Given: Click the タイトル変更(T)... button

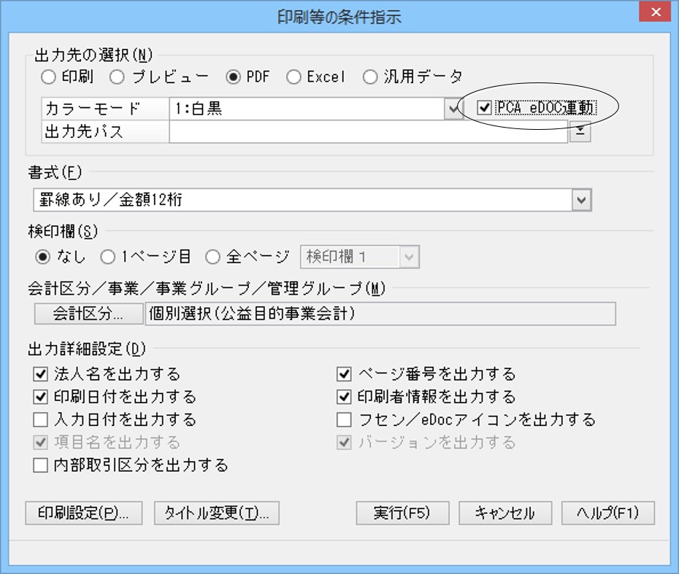Looking at the screenshot, I should tap(217, 513).
